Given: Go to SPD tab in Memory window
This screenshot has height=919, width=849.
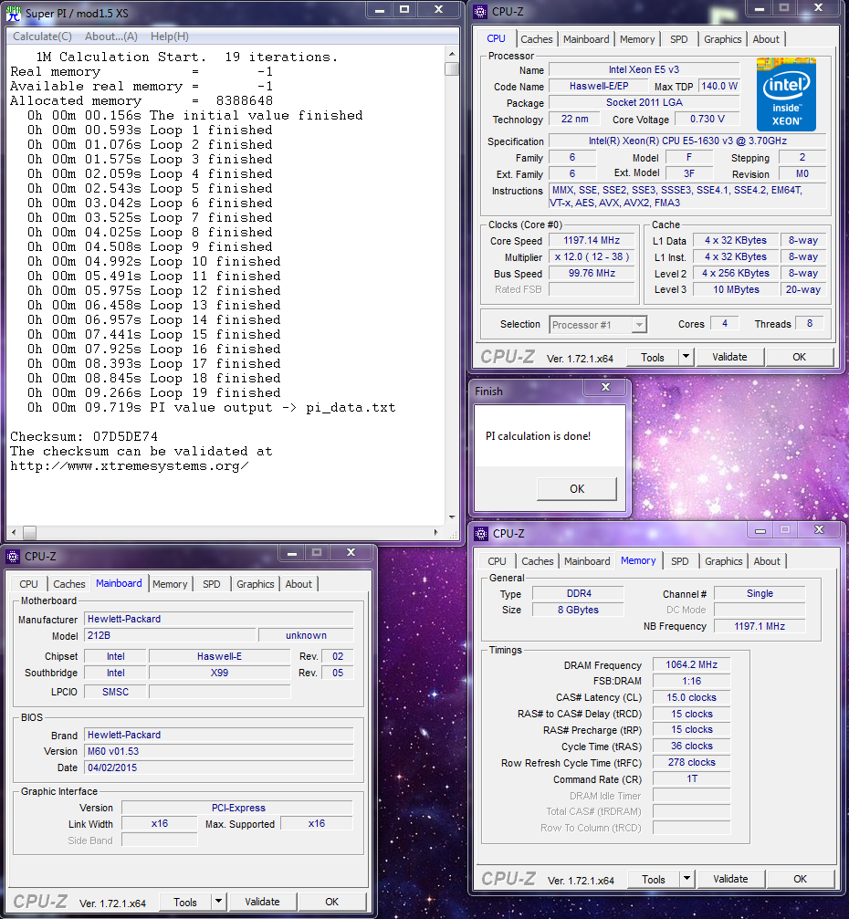Looking at the screenshot, I should pos(679,561).
